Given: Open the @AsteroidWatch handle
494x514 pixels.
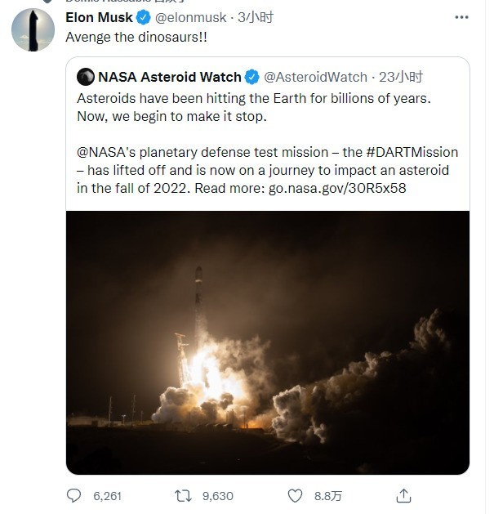Looking at the screenshot, I should pos(315,77).
